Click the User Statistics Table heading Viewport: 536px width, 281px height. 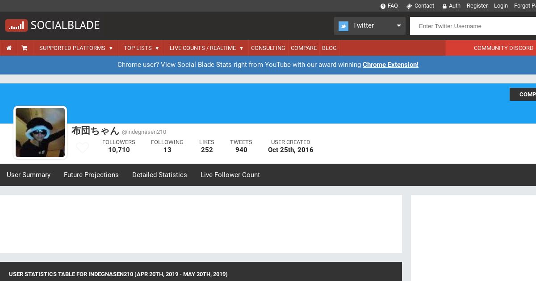pos(118,274)
